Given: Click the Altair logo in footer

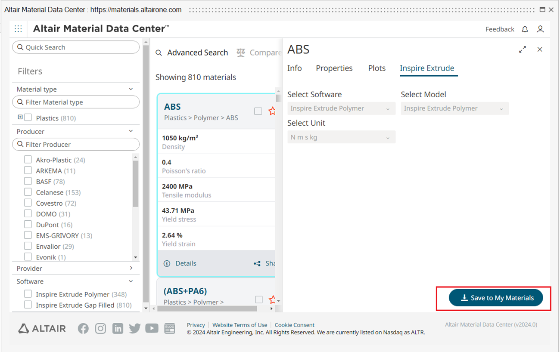Looking at the screenshot, I should [42, 329].
